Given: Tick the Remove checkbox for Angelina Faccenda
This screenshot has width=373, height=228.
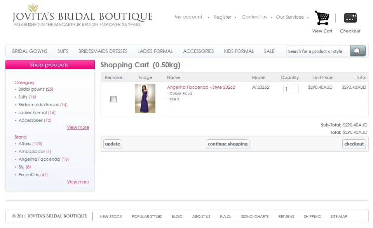Looking at the screenshot, I should (113, 99).
